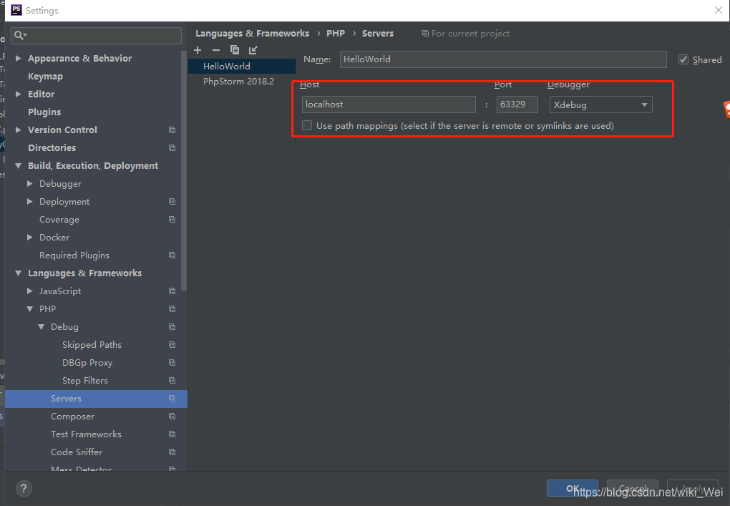730x506 pixels.
Task: Select PhpStorm 2018.2 in servers list
Action: tap(242, 82)
